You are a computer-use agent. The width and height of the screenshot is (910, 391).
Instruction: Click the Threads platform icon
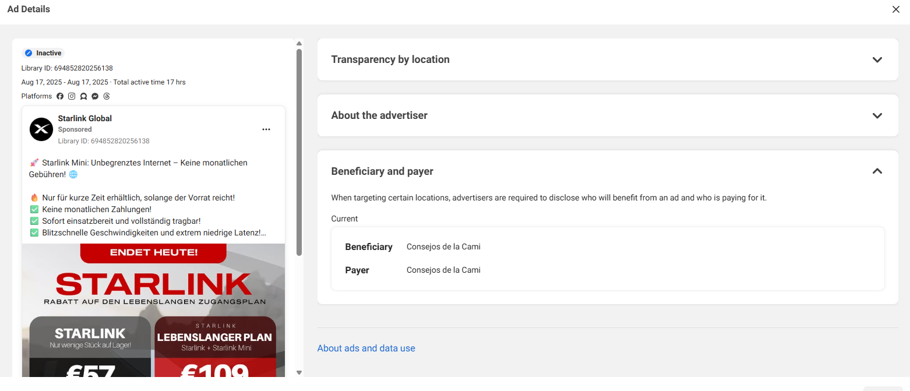coord(107,96)
